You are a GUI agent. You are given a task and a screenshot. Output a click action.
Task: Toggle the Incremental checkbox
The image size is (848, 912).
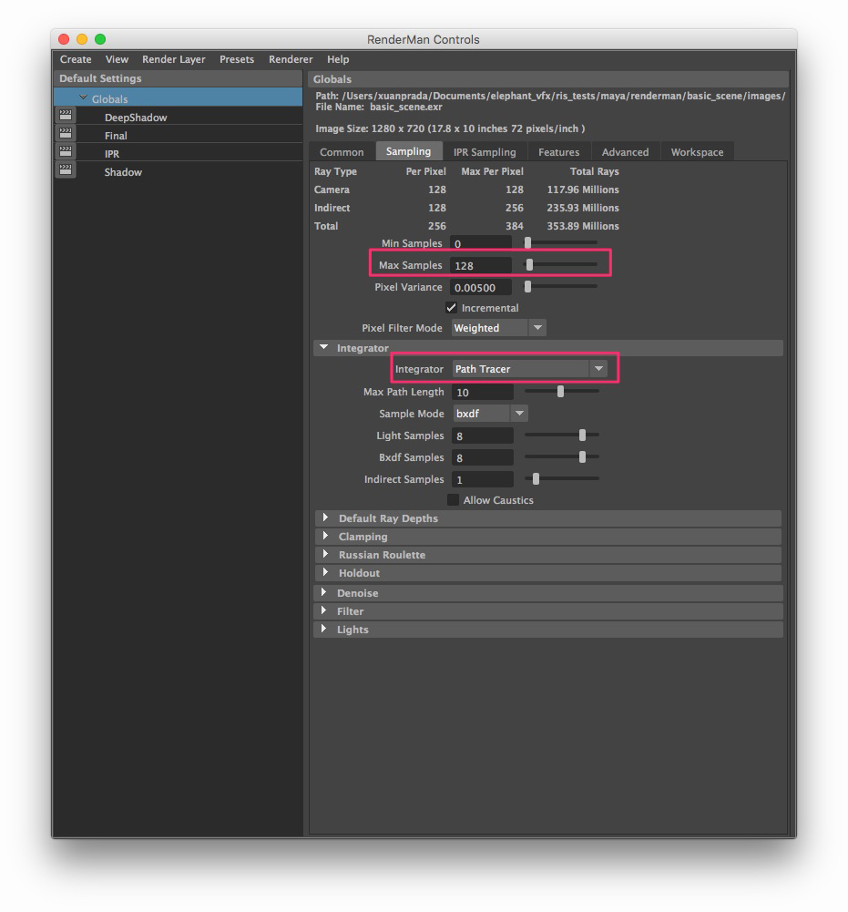tap(452, 308)
